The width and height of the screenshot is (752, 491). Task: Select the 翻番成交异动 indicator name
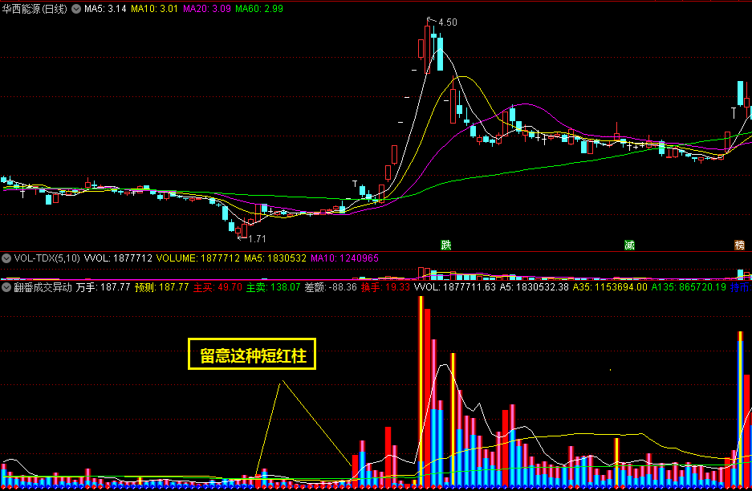click(43, 287)
